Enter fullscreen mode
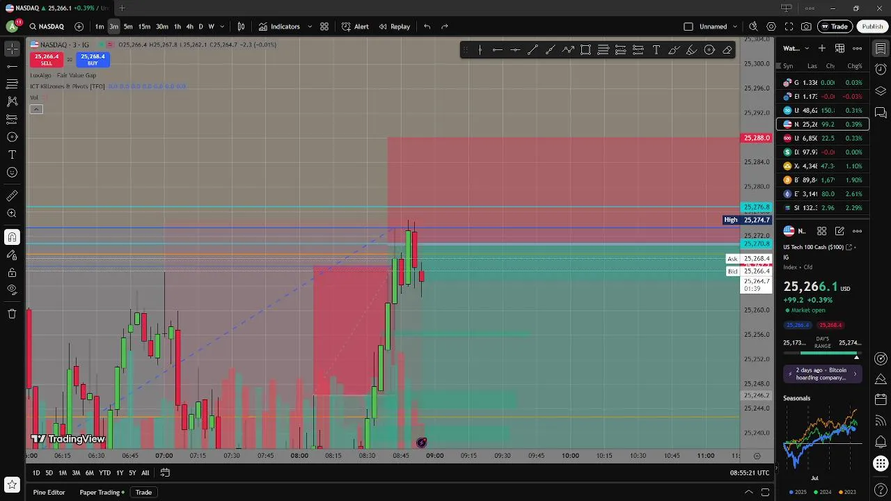This screenshot has width=891, height=501. (x=789, y=26)
